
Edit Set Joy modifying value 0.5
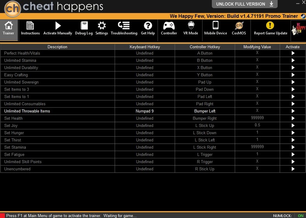pos(257,125)
